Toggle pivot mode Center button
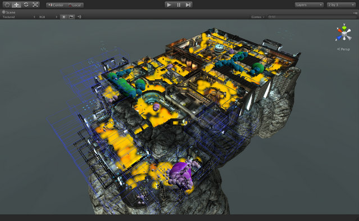This screenshot has width=359, height=221. 56,5
